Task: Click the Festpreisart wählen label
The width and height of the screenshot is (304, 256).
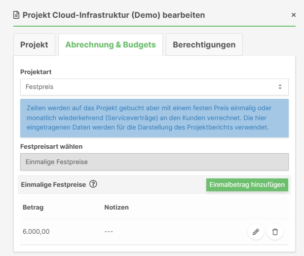Action: pyautogui.click(x=51, y=147)
